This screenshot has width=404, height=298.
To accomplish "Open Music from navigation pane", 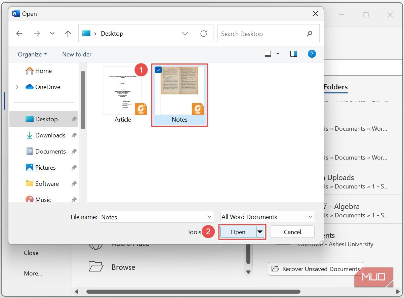I will (38, 199).
